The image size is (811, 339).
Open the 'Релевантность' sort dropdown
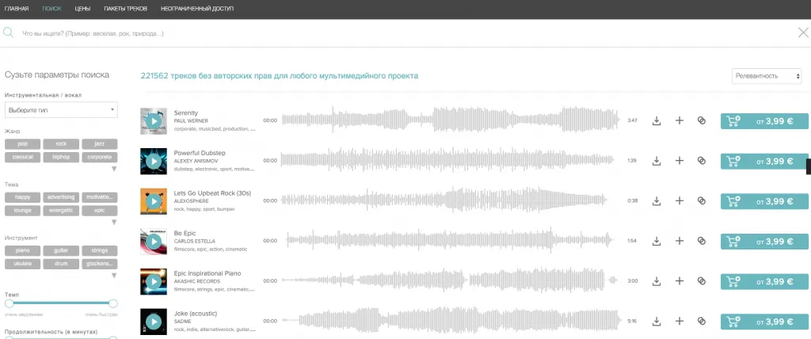coord(767,76)
